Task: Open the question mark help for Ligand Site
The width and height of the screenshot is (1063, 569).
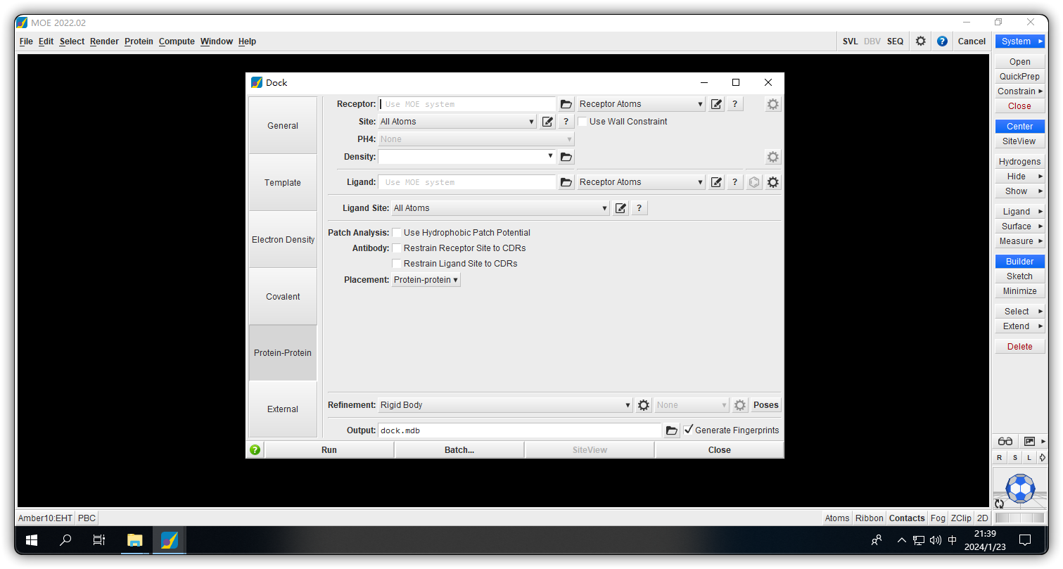Action: [x=639, y=208]
